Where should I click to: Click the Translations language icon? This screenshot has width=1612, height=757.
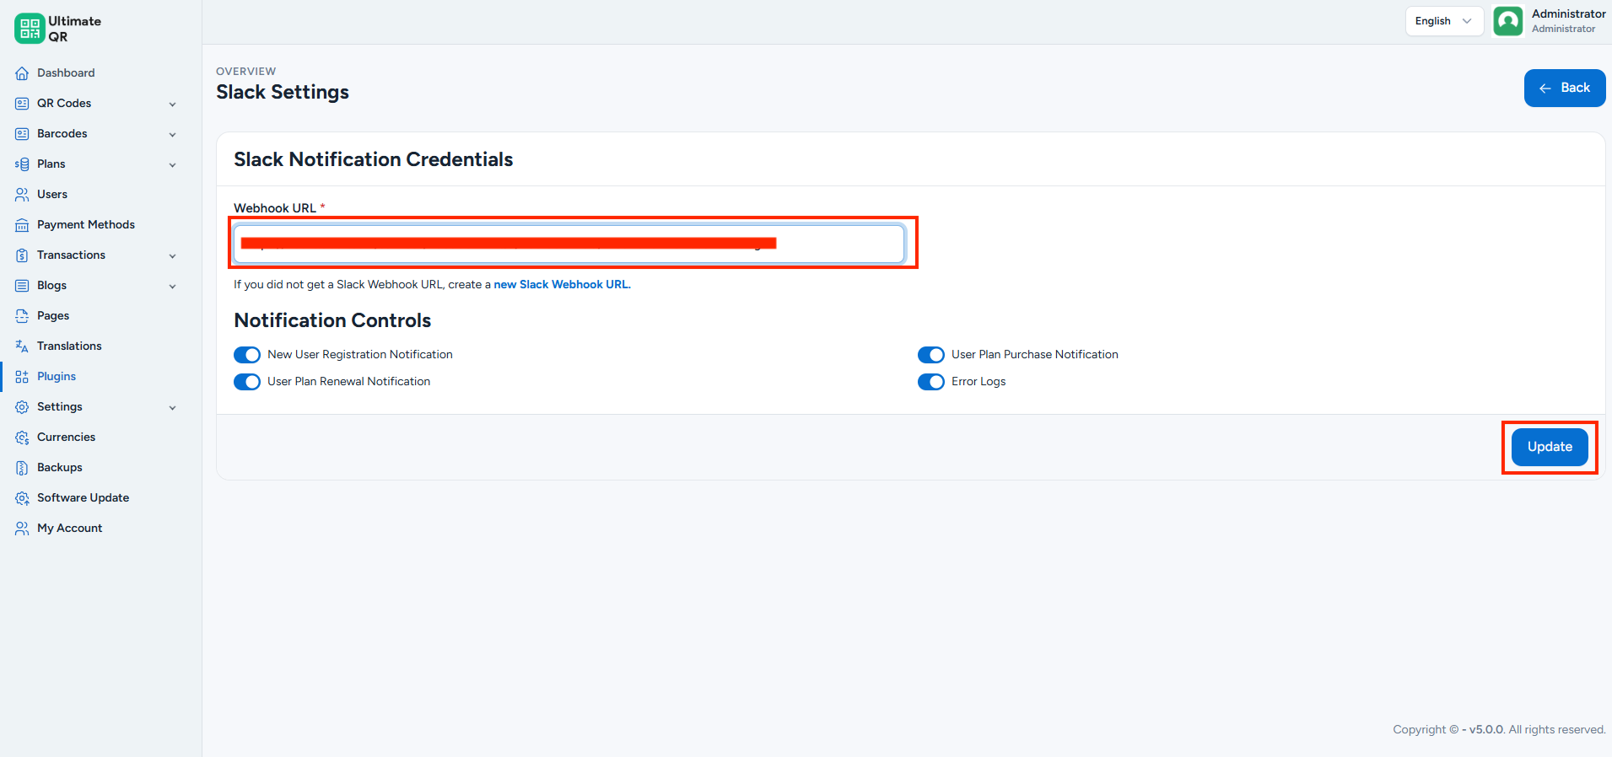[x=22, y=346]
